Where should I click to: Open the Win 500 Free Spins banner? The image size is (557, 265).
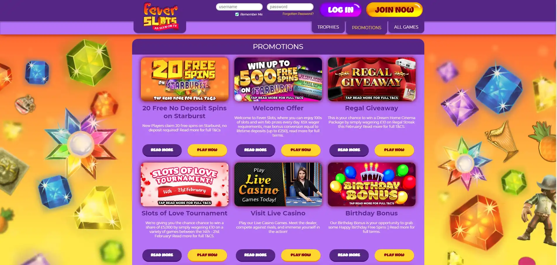[278, 79]
